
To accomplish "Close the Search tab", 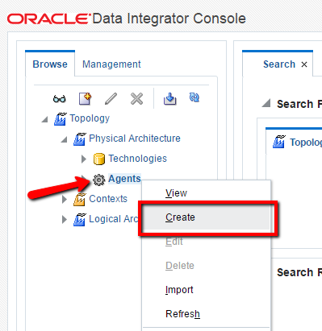I will 304,64.
